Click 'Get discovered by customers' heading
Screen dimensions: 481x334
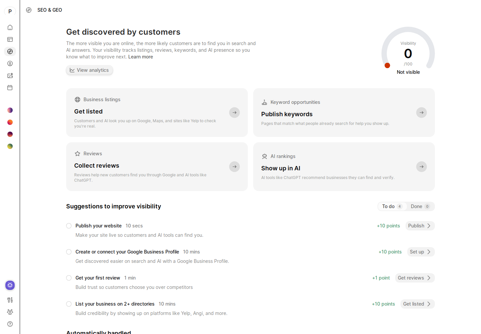tap(123, 32)
